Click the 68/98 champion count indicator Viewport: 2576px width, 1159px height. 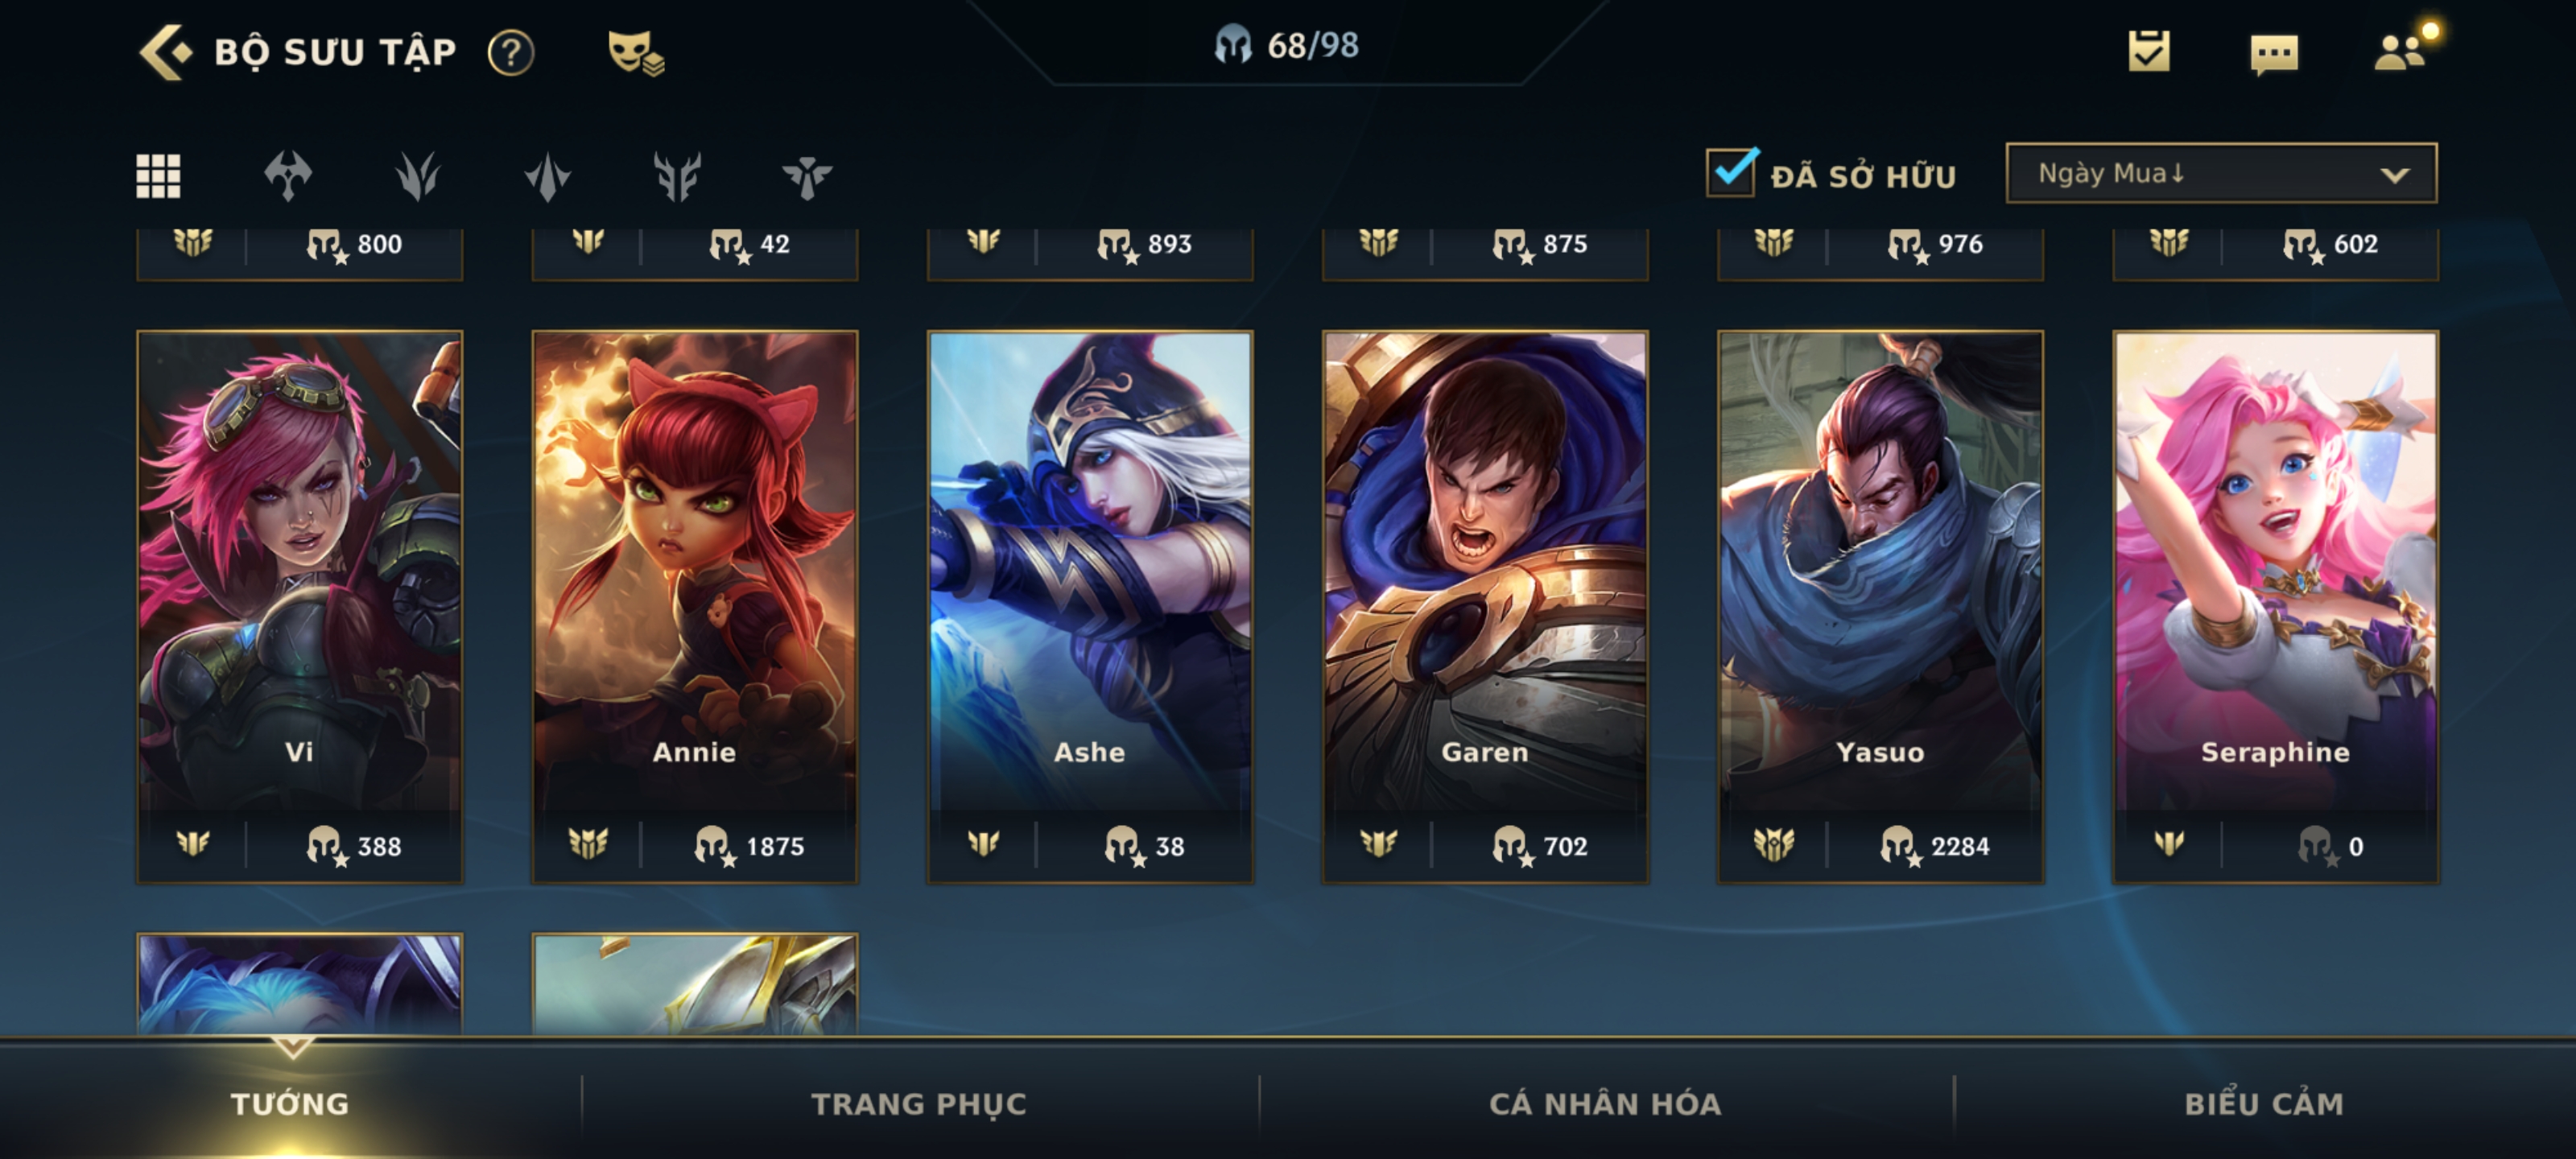(x=1287, y=45)
